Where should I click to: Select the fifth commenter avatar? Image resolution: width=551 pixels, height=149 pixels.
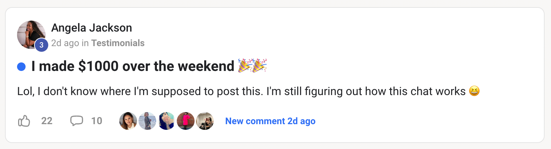click(205, 121)
